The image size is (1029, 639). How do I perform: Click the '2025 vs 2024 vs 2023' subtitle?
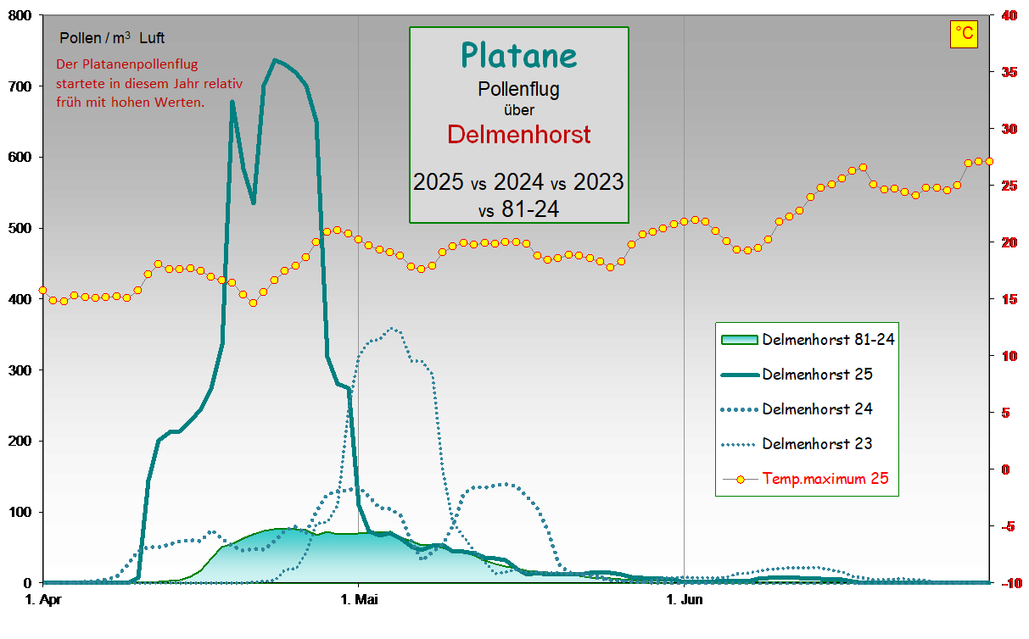[x=518, y=181]
